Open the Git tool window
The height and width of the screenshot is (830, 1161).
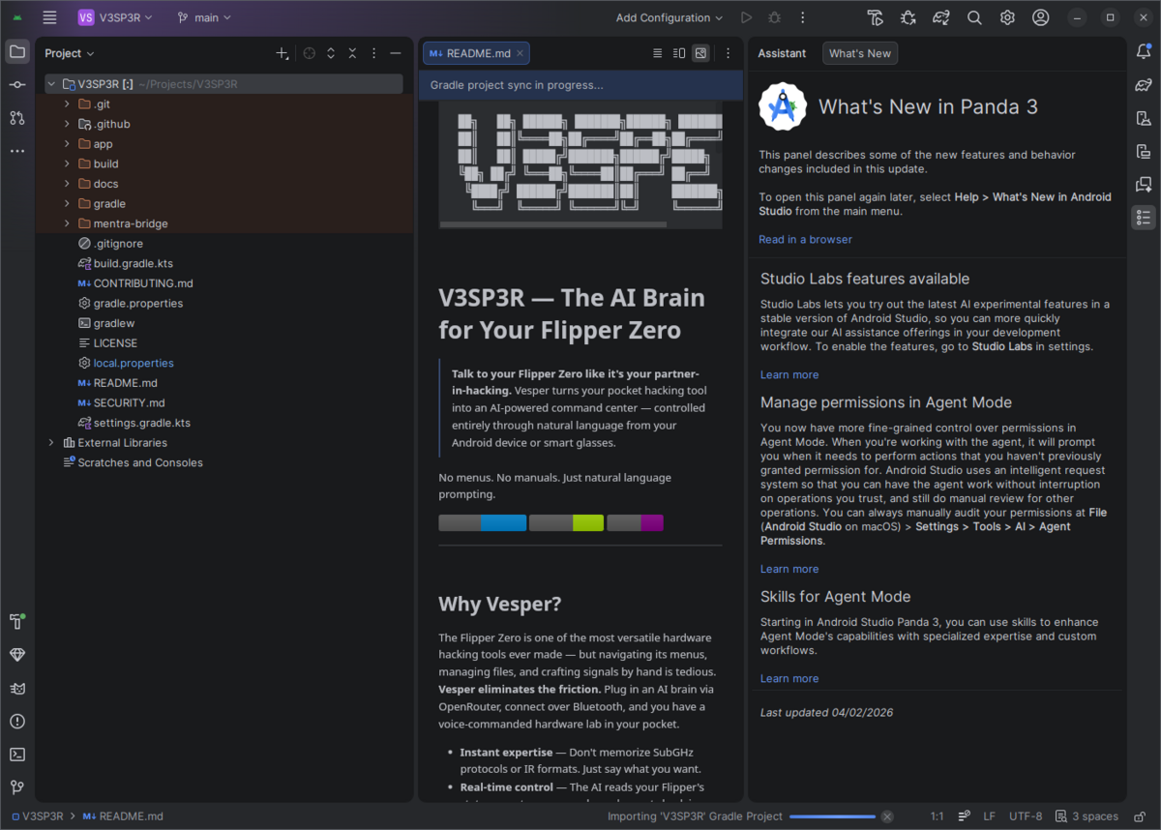click(17, 786)
